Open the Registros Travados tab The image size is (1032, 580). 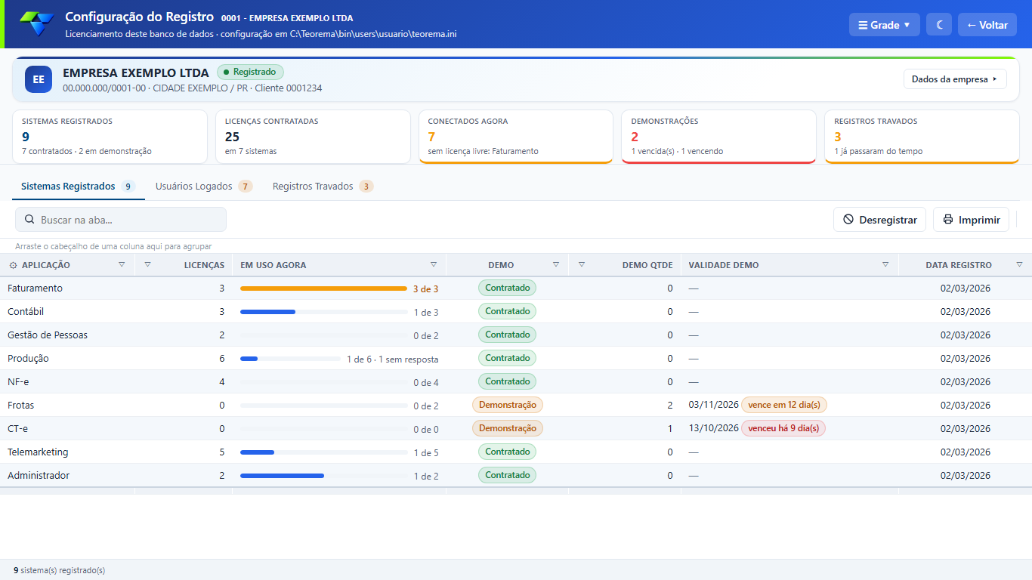pos(323,187)
